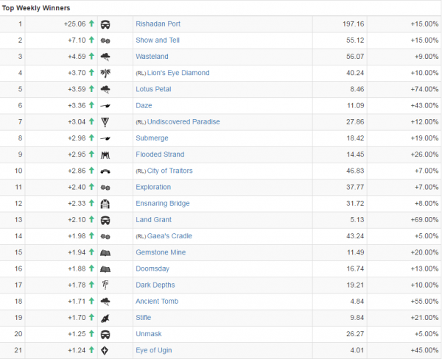Click the set icon beside Flooded Strand
This screenshot has height=359, width=442.
click(106, 154)
